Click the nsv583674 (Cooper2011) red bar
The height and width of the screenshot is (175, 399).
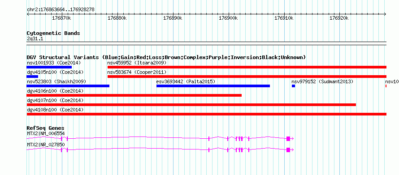click(247, 77)
